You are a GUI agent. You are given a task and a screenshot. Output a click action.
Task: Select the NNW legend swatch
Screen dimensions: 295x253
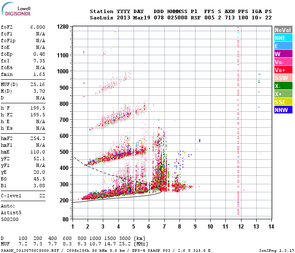[283, 110]
